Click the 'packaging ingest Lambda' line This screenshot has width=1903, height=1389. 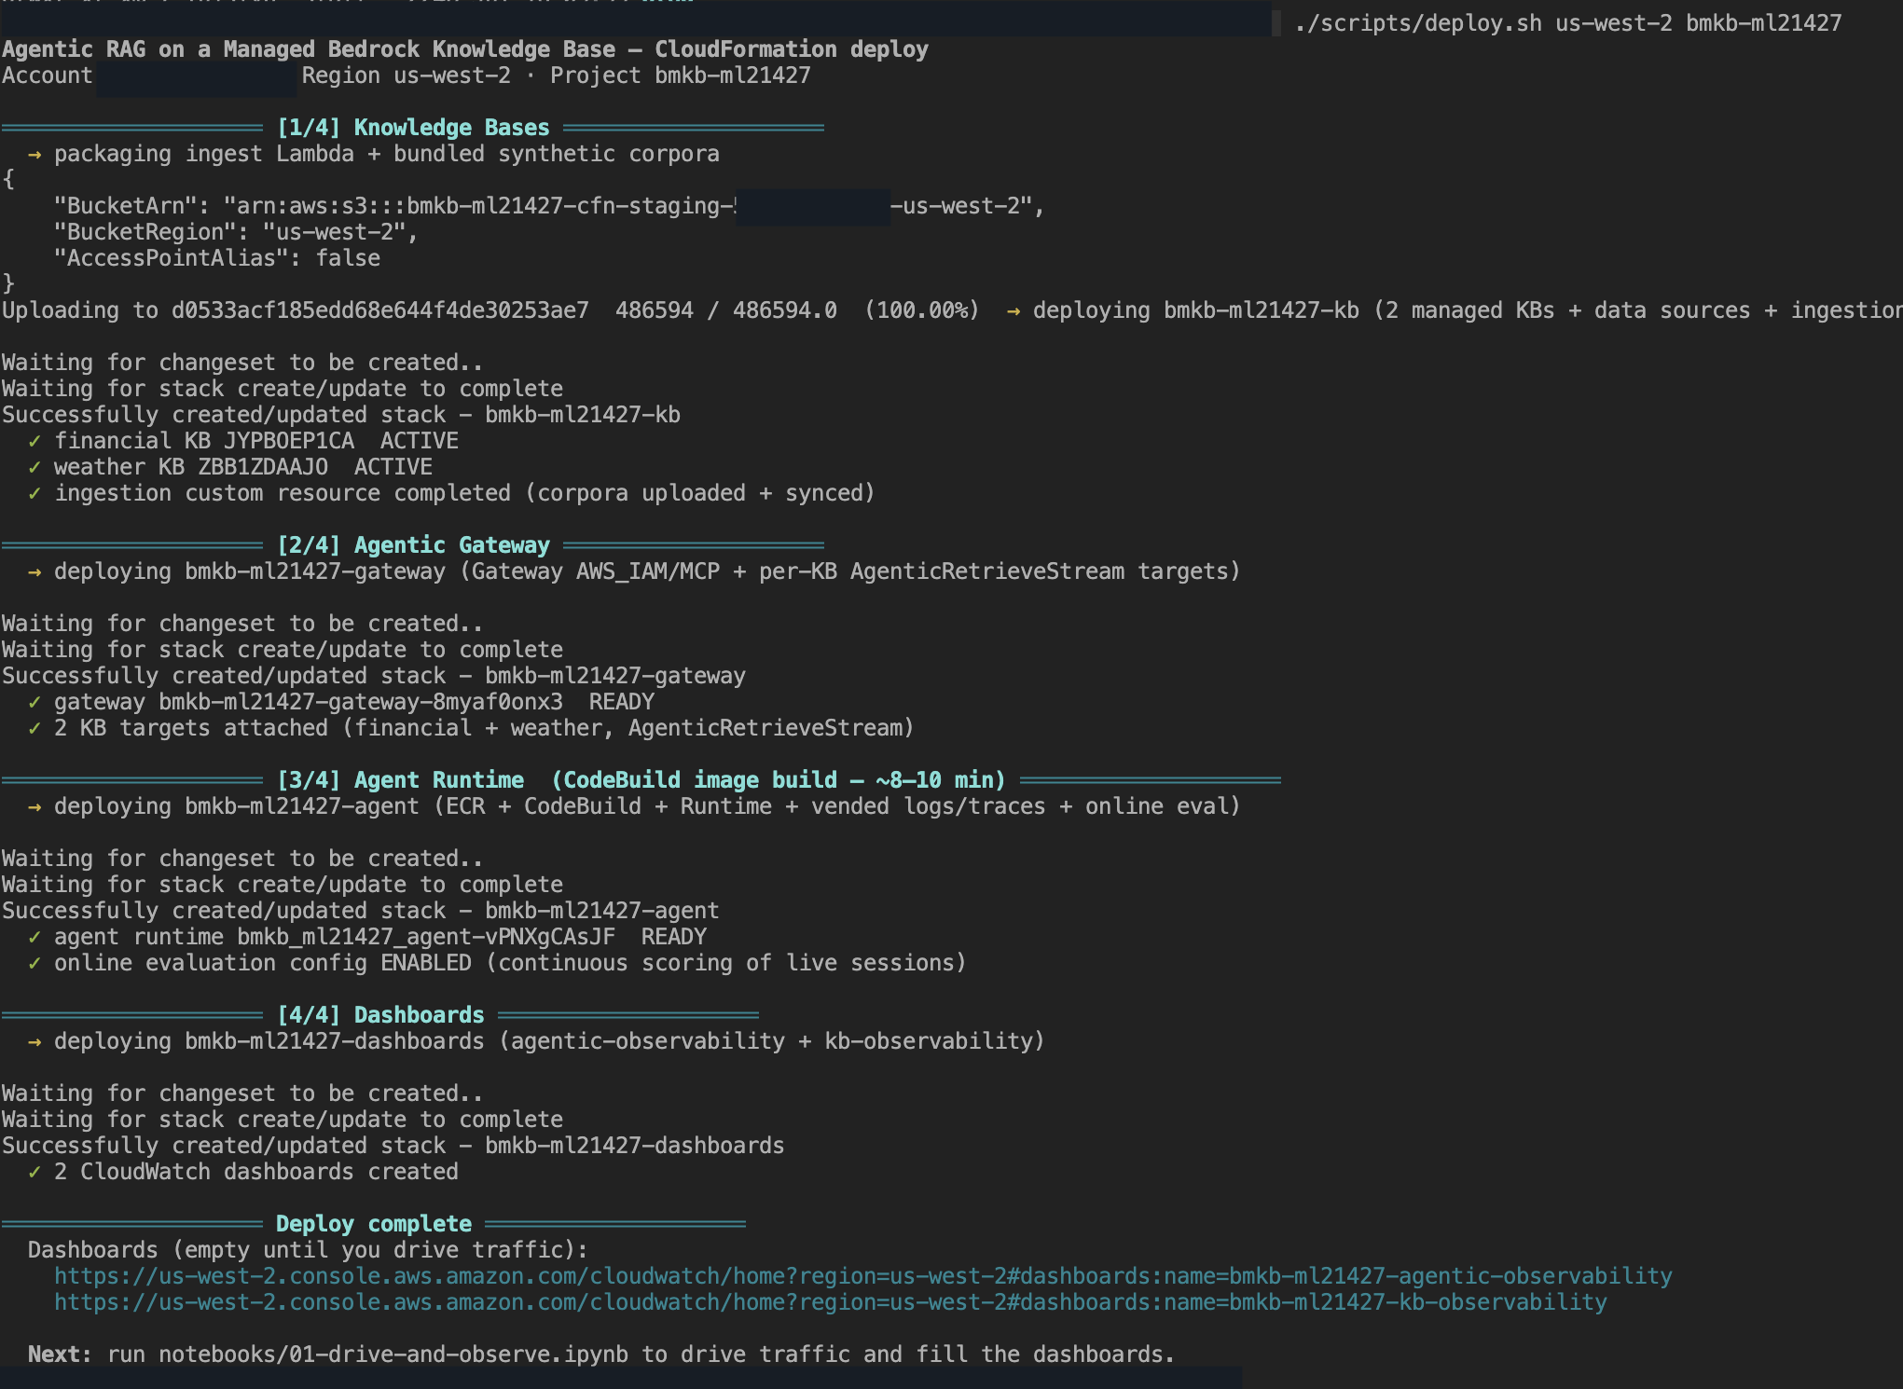(374, 154)
